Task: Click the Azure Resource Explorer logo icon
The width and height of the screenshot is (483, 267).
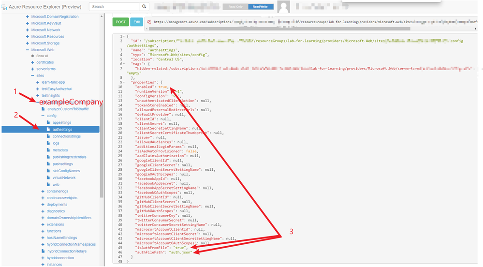Action: click(4, 7)
